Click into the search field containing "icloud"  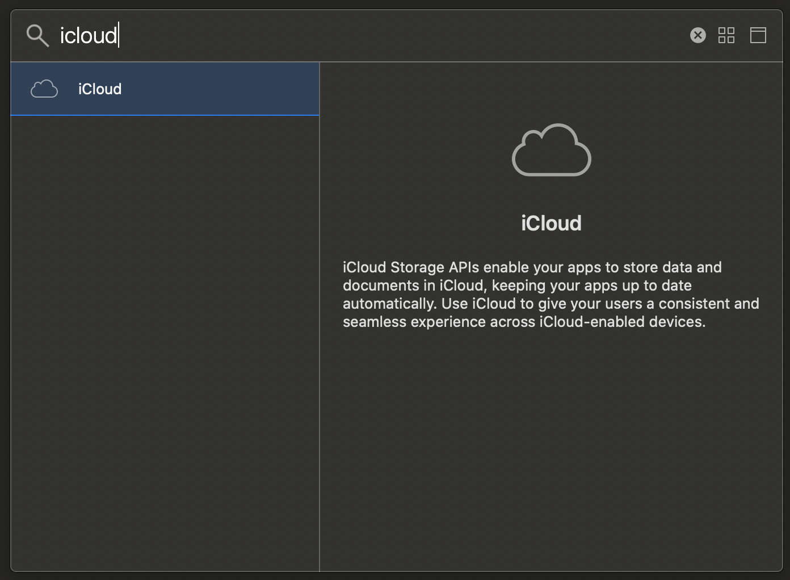369,35
